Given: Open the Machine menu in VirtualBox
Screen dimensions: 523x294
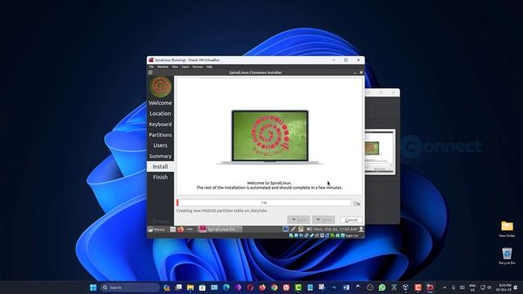Looking at the screenshot, I should pyautogui.click(x=163, y=67).
